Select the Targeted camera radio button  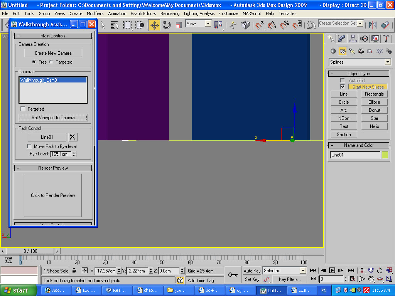pos(51,62)
